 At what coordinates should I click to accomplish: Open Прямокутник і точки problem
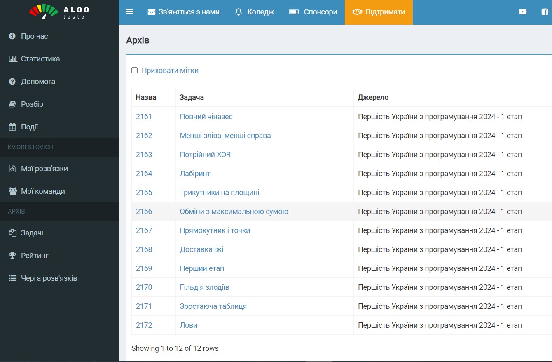tap(215, 230)
